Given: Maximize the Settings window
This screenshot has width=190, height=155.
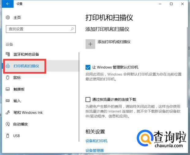Looking at the screenshot, I should [x=171, y=4].
